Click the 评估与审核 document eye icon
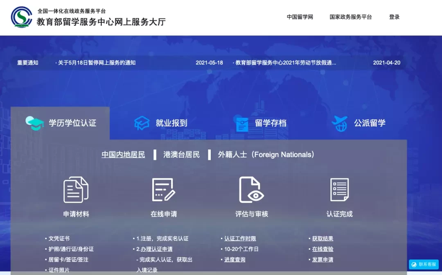This screenshot has width=442, height=275. (x=251, y=190)
